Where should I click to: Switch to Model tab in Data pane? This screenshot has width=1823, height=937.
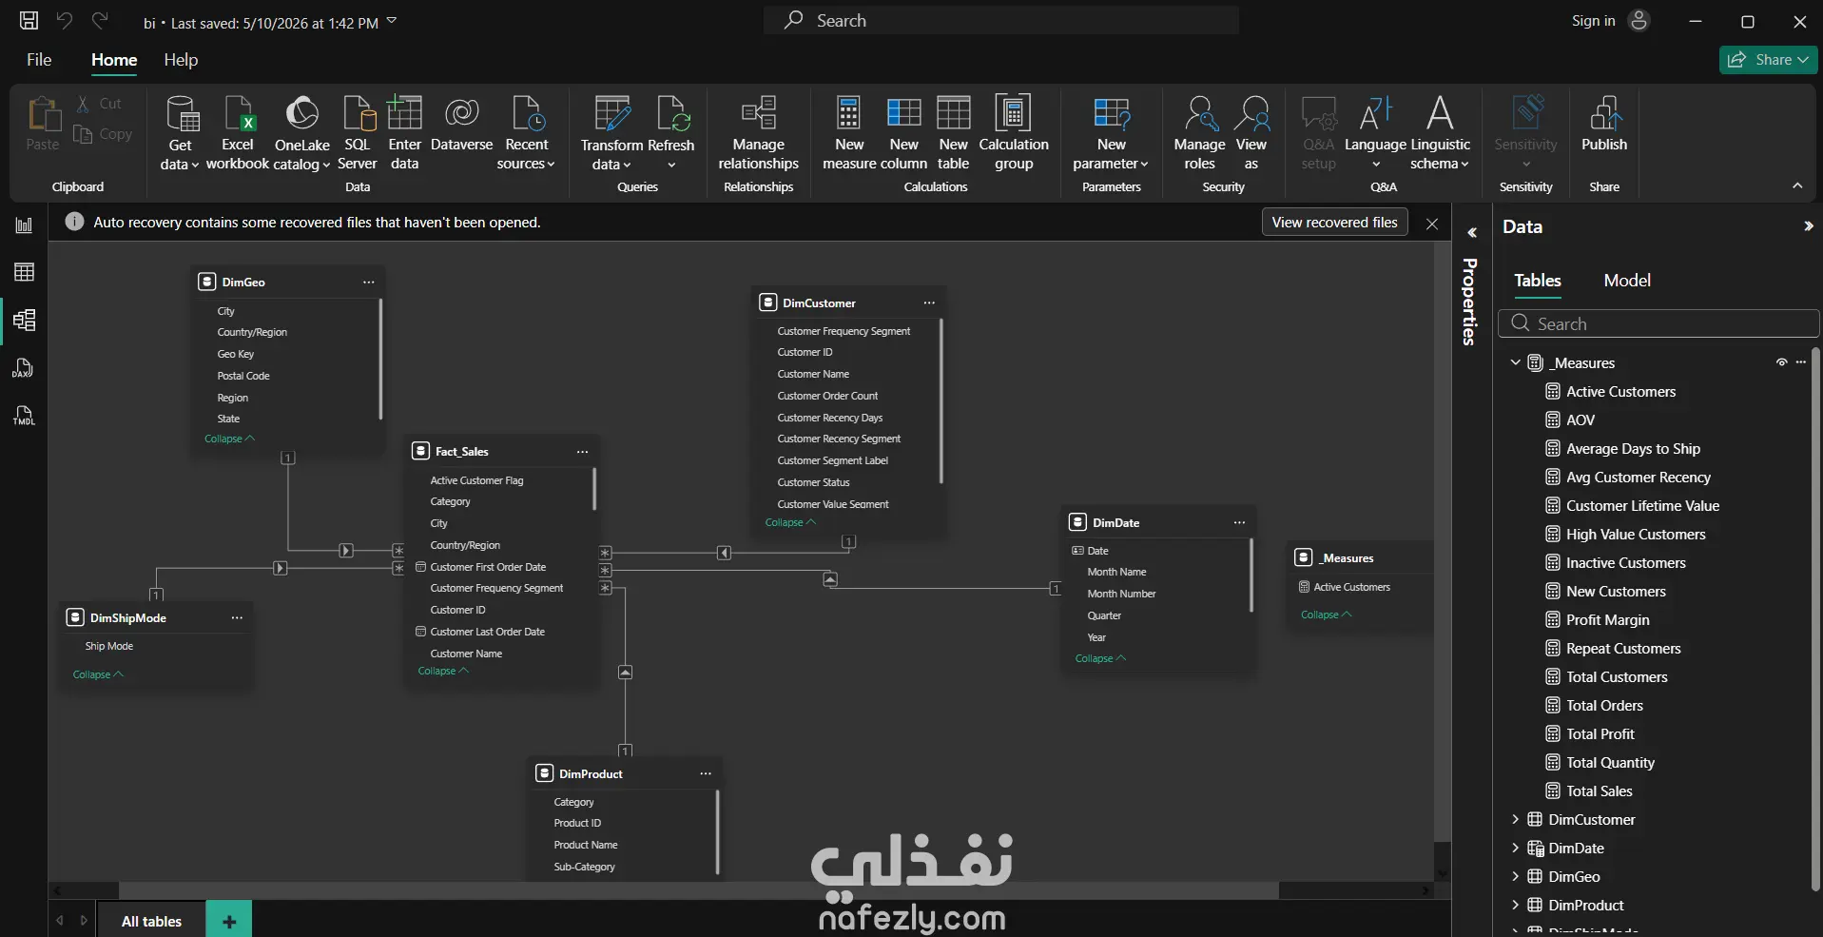pos(1627,281)
